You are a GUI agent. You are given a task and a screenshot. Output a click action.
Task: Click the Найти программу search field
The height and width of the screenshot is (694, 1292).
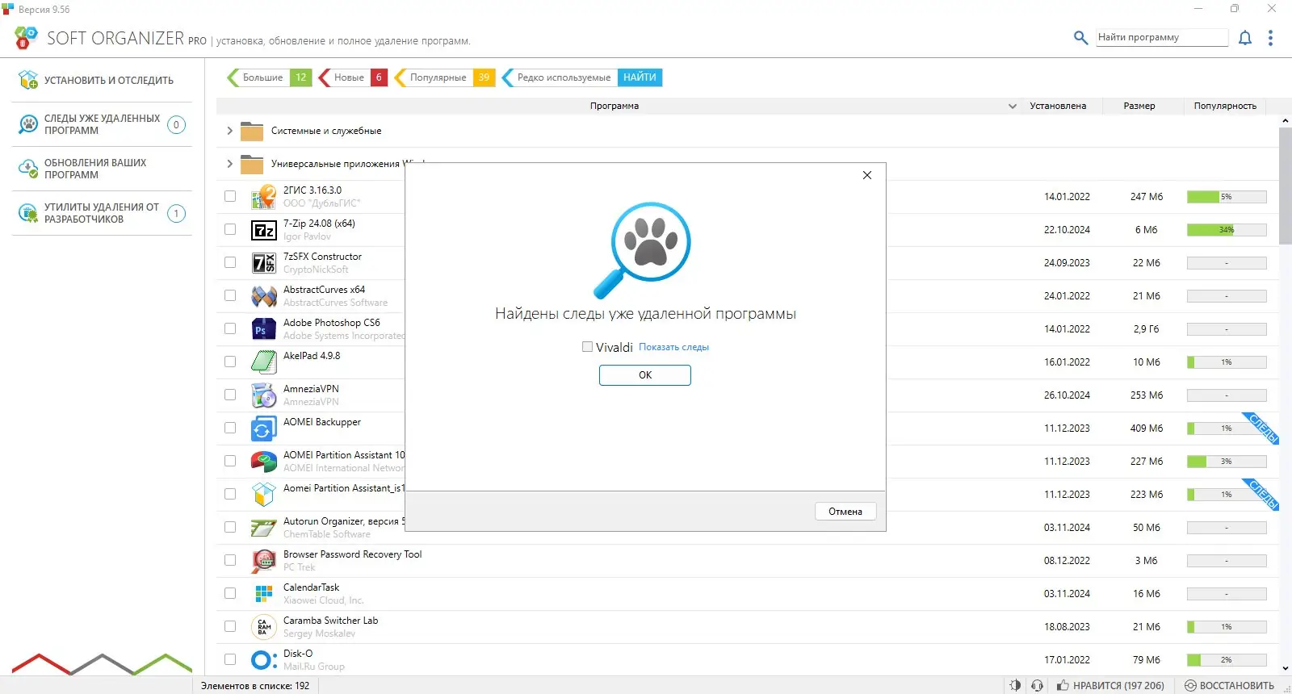point(1162,37)
